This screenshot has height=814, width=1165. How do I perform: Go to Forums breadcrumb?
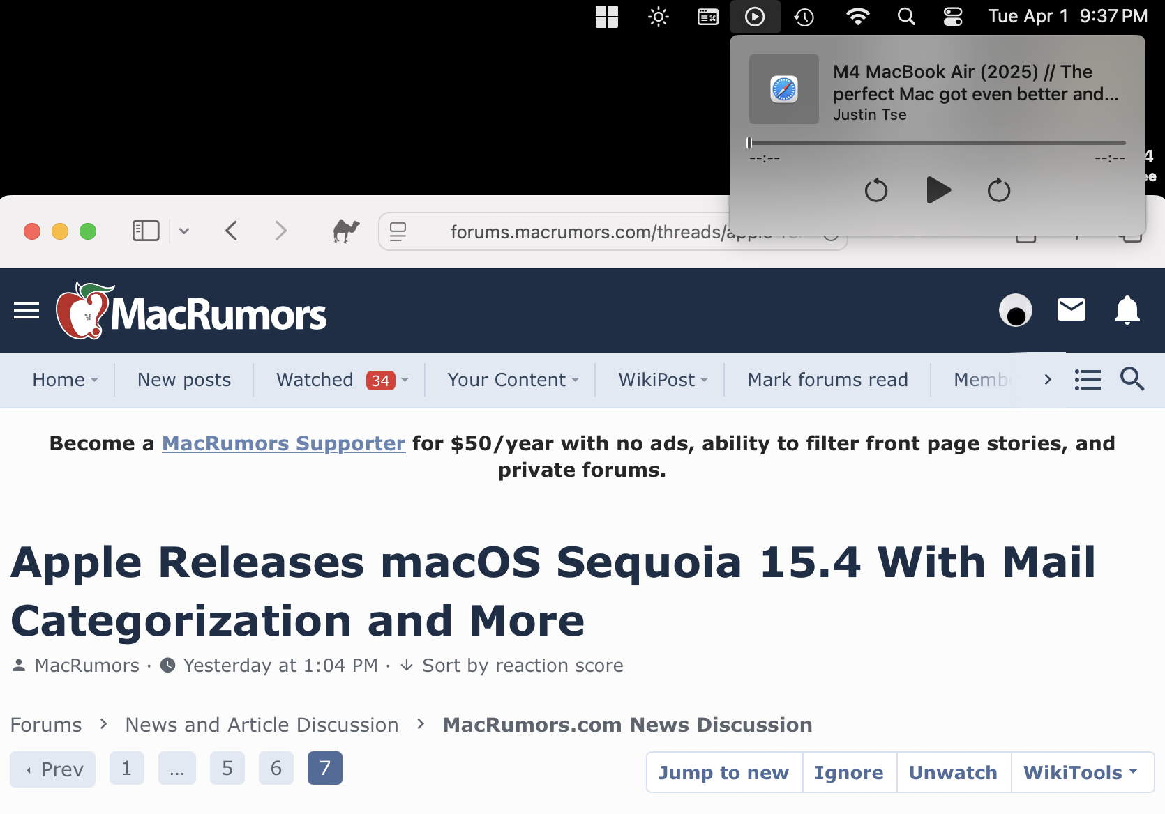coord(46,725)
